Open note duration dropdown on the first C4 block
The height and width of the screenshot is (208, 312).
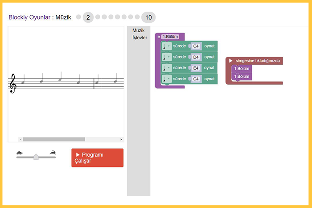pos(167,46)
